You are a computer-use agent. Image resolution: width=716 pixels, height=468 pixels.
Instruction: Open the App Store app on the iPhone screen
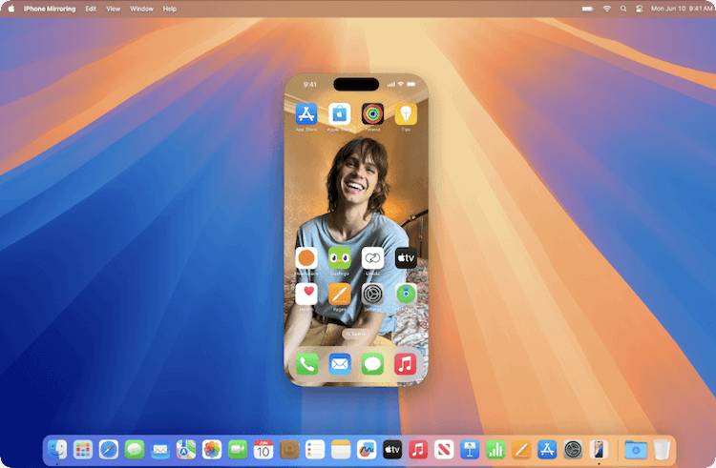(x=305, y=114)
